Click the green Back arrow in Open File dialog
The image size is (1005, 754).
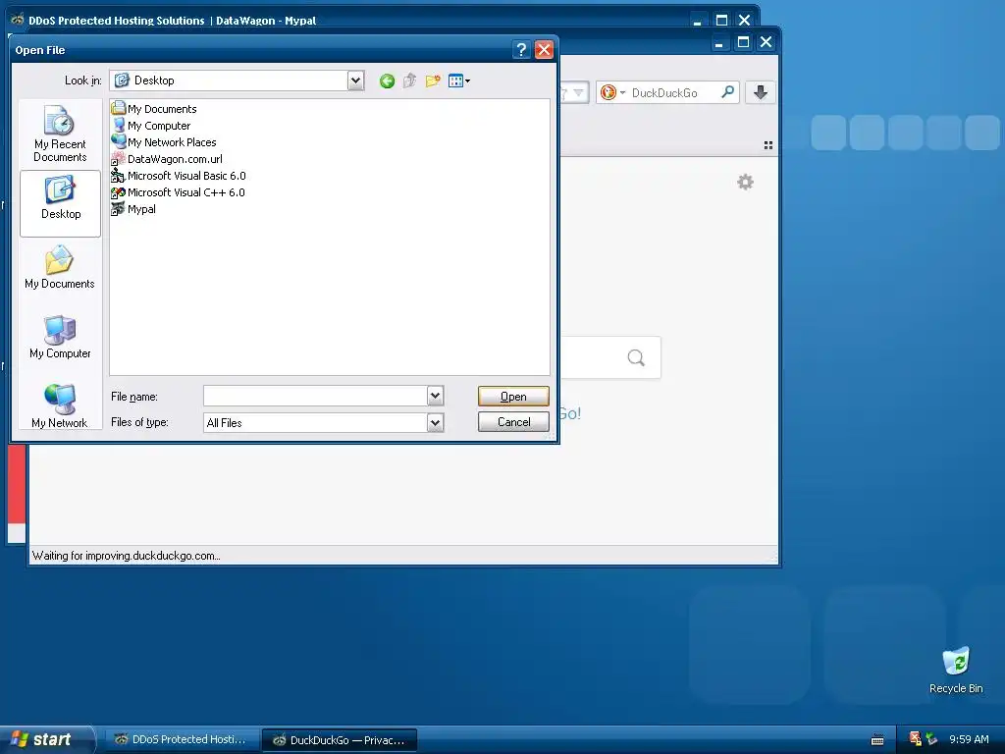point(387,81)
